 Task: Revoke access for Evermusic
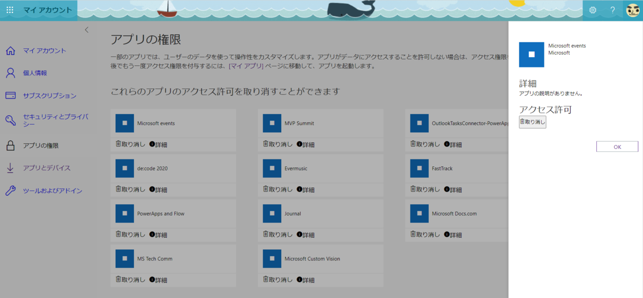tap(278, 189)
